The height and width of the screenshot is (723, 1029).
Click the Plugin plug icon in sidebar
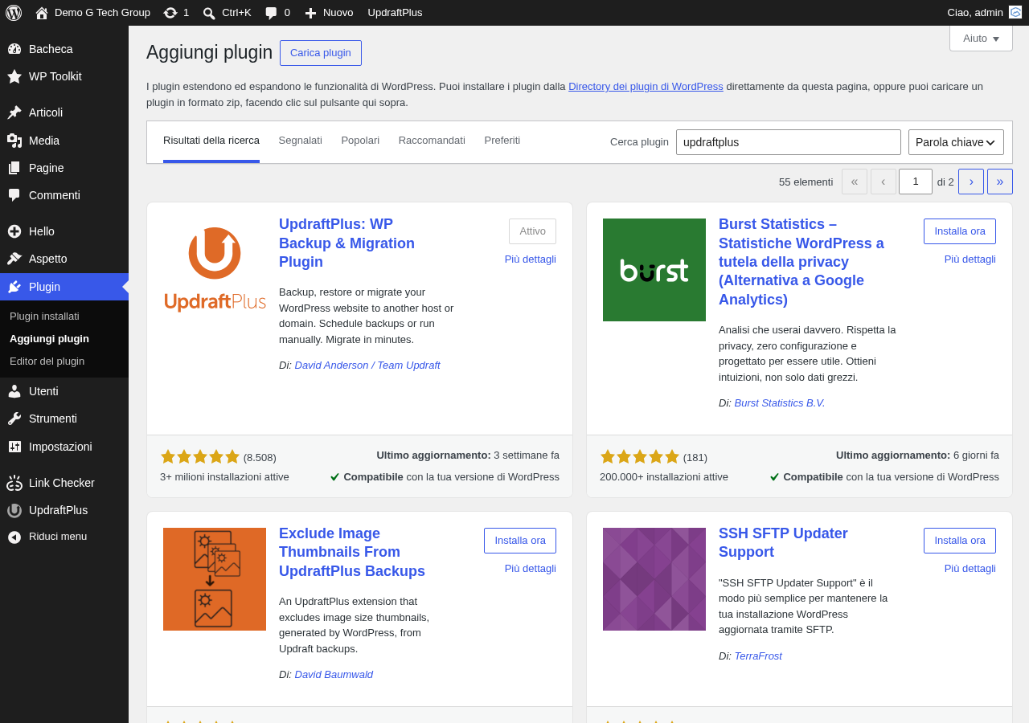click(x=14, y=287)
